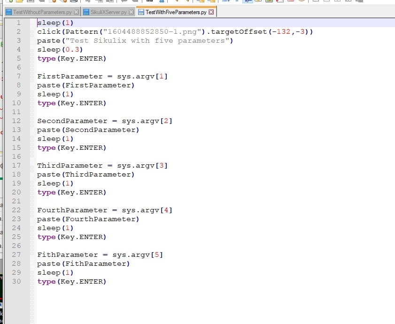Switch to the SikuliXServer.py tab
This screenshot has height=324, width=395.
click(108, 12)
